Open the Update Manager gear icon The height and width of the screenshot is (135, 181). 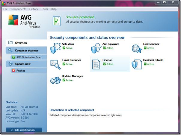click(x=55, y=80)
